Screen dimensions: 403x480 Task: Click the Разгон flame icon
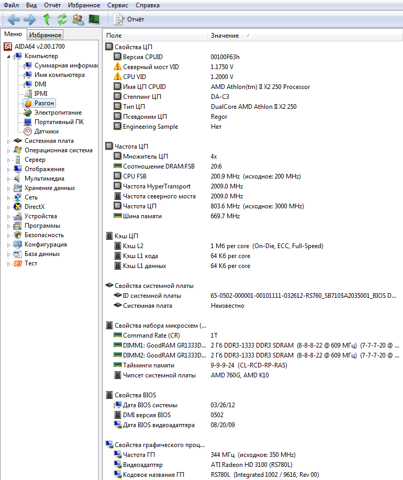pos(28,103)
